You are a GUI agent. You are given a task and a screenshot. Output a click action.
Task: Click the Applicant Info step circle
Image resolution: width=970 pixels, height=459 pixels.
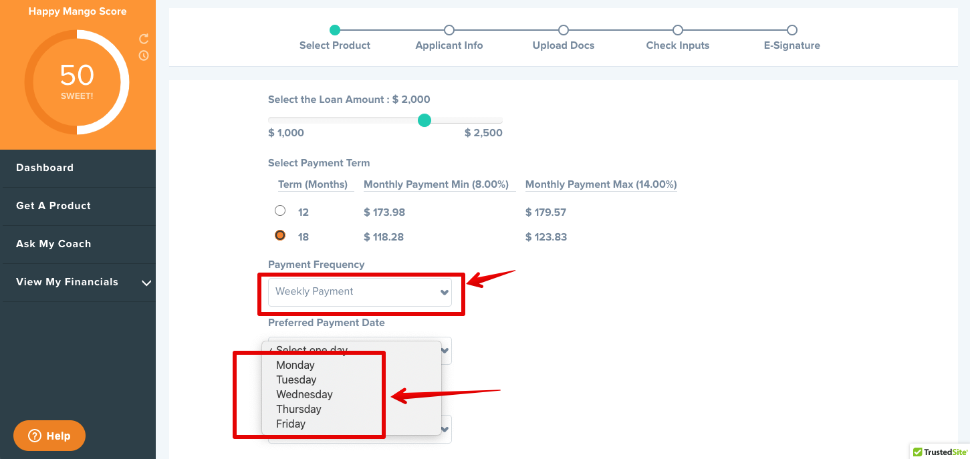(449, 30)
